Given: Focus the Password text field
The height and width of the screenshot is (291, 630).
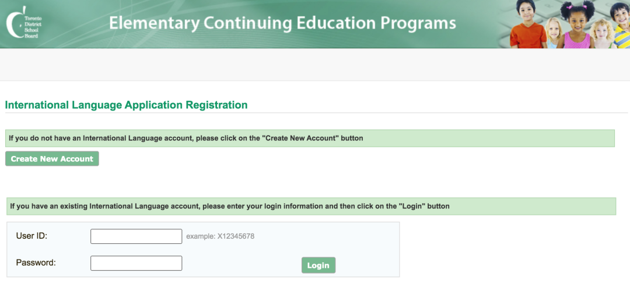Looking at the screenshot, I should click(x=136, y=263).
